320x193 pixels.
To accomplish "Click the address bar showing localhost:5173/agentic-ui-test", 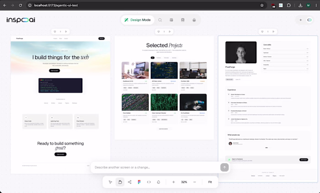I will tap(147, 5).
